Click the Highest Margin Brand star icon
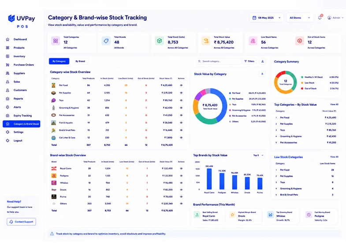346x248 pixels. pos(232,215)
